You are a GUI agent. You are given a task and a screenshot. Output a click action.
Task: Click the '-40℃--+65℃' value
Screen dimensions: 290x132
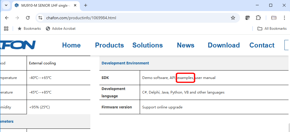click(x=40, y=78)
